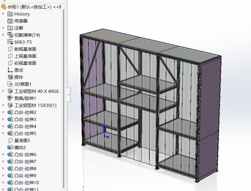Image resolution: width=251 pixels, height=191 pixels.
Task: Click the 传感器 sensor folder icon
Action: coord(10,21)
